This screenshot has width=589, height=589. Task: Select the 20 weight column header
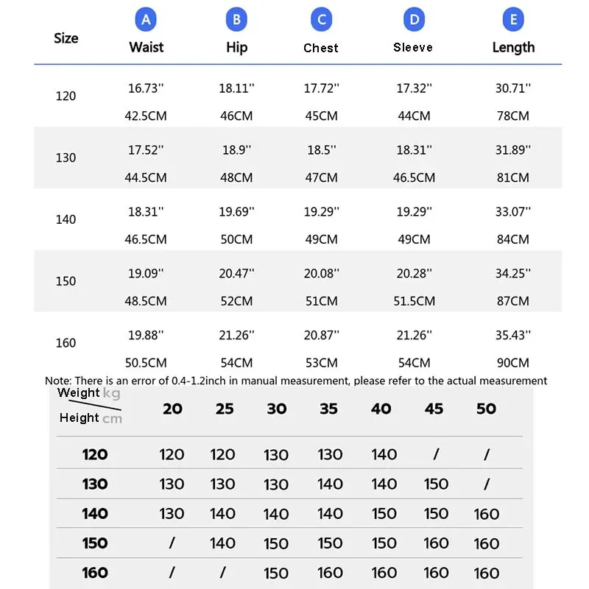172,409
